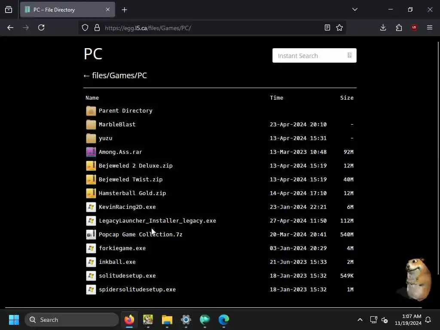Download Popcap Game Collection.7z
The width and height of the screenshot is (440, 330).
pos(141,234)
